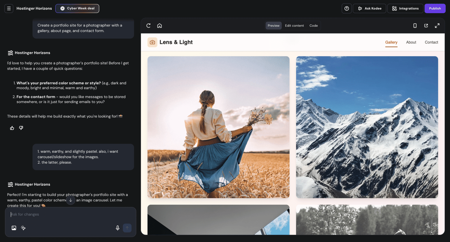Toggle mobile preview with the phone icon
Screen dimensions: 450x242
(x=415, y=25)
